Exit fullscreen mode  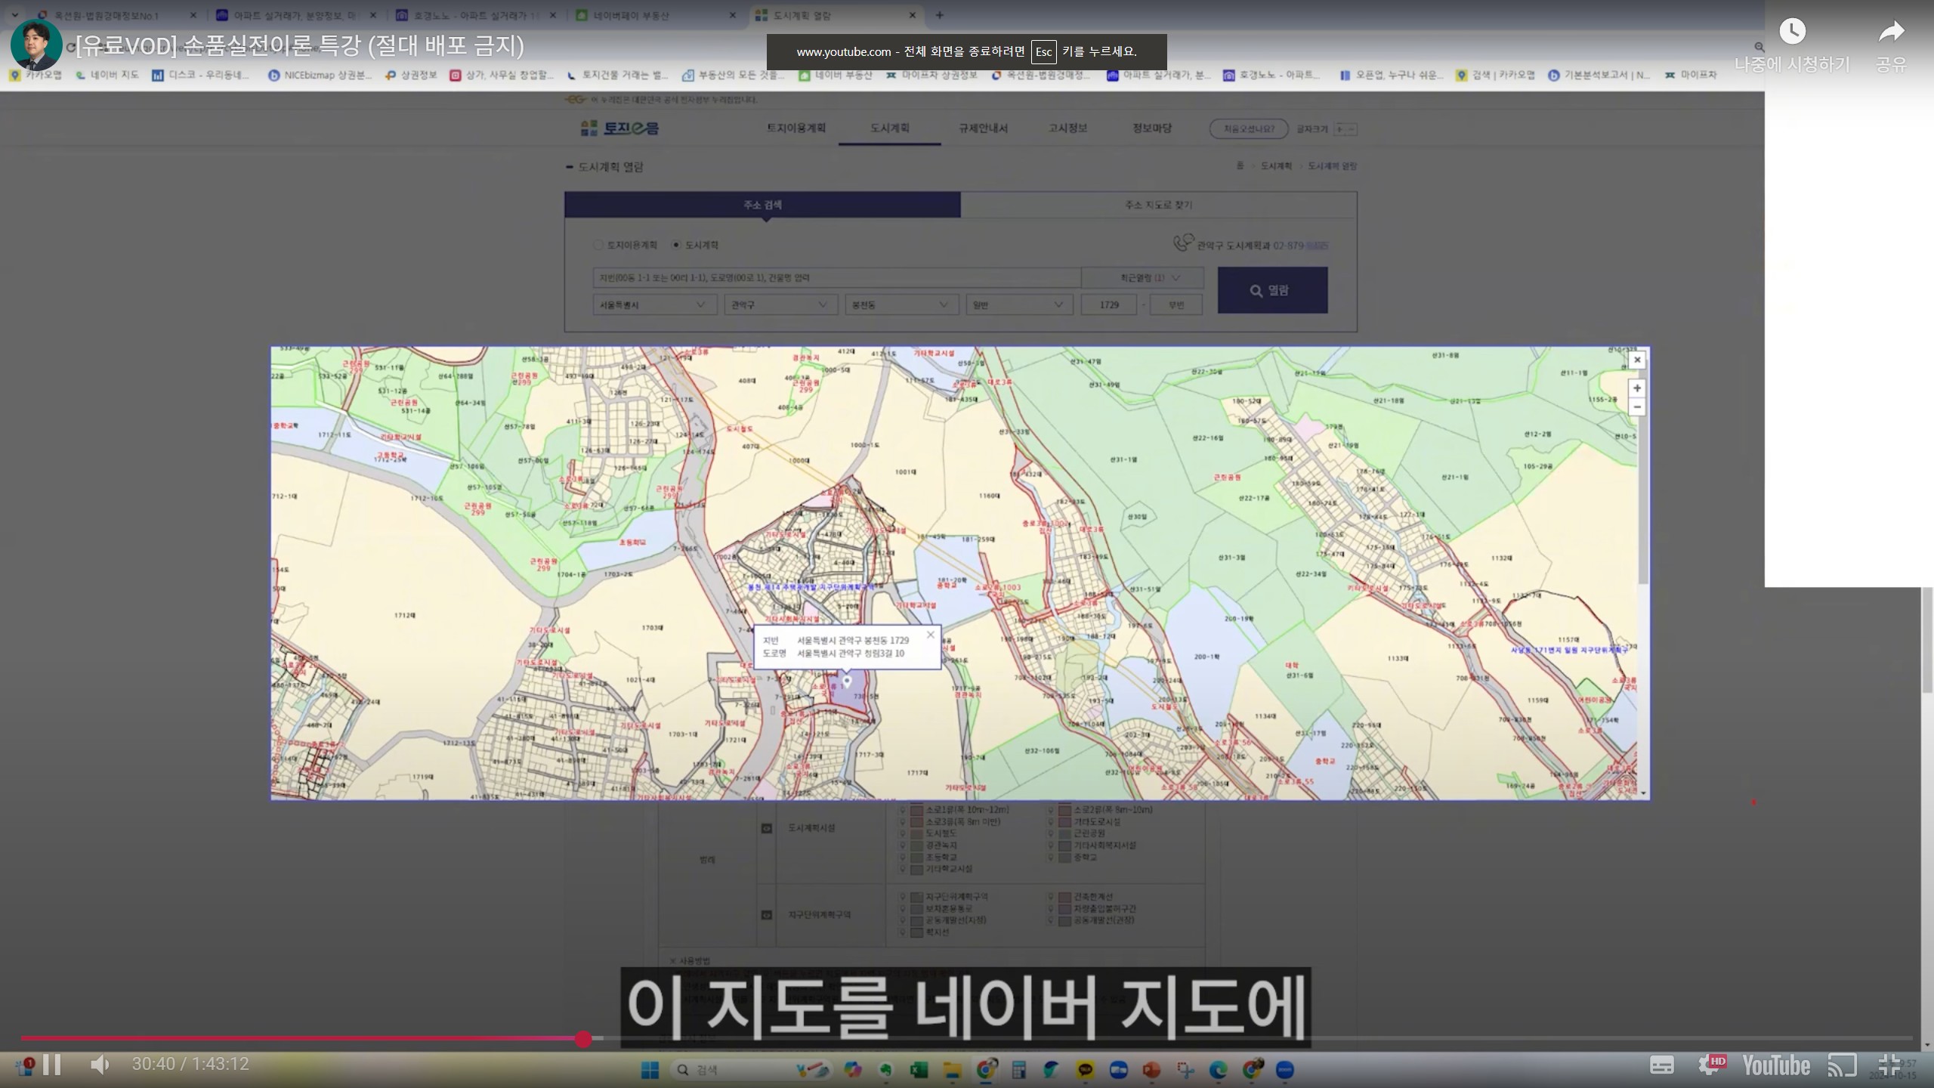click(1889, 1065)
